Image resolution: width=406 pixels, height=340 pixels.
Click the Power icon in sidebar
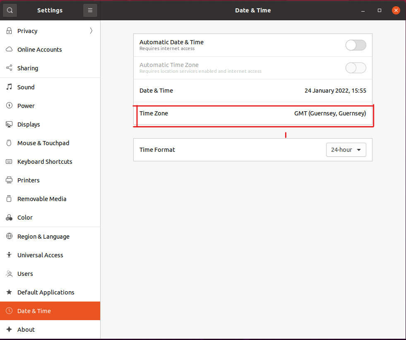click(x=9, y=106)
